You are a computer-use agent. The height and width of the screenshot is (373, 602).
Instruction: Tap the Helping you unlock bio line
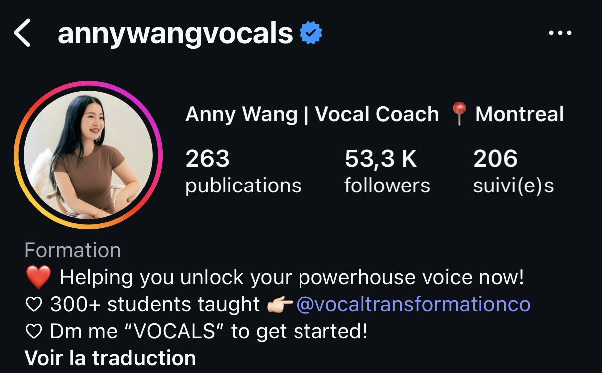pyautogui.click(x=292, y=278)
